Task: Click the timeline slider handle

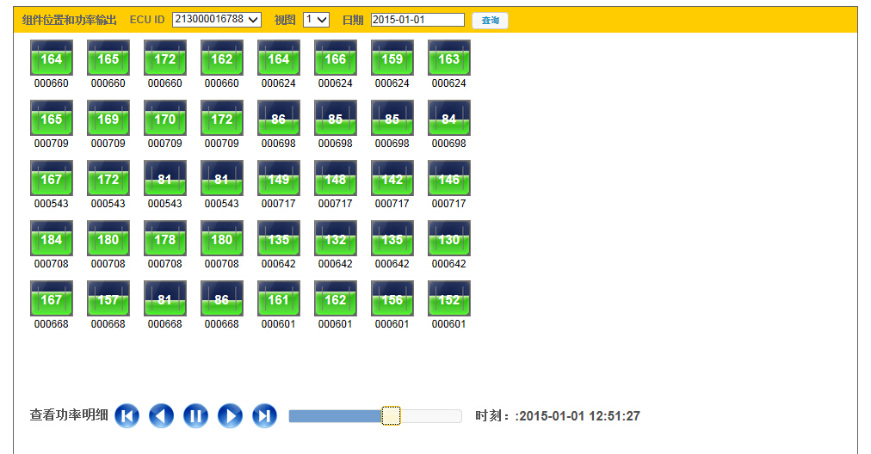Action: pyautogui.click(x=391, y=416)
